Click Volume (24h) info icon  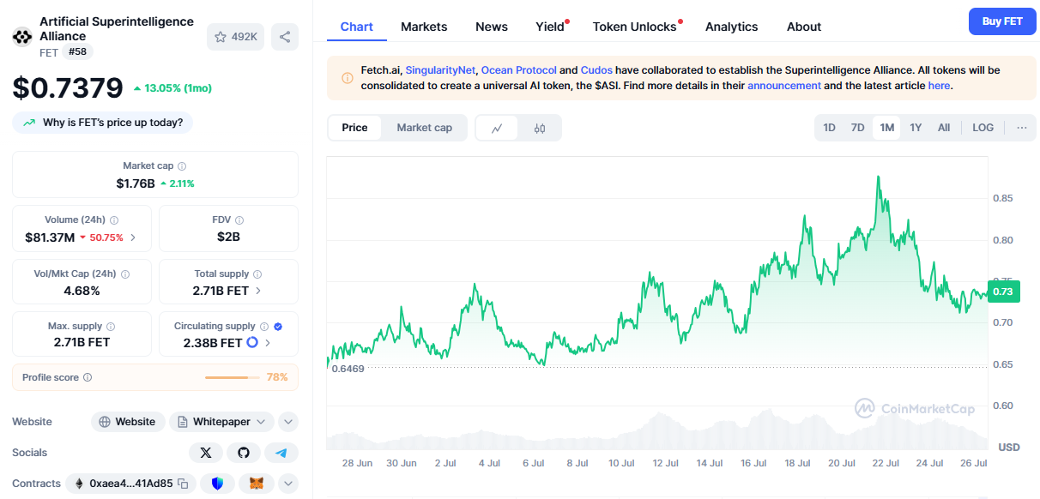coord(114,220)
